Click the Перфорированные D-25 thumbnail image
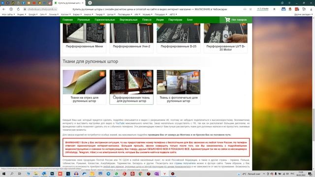315x177 pixels. 178,33
